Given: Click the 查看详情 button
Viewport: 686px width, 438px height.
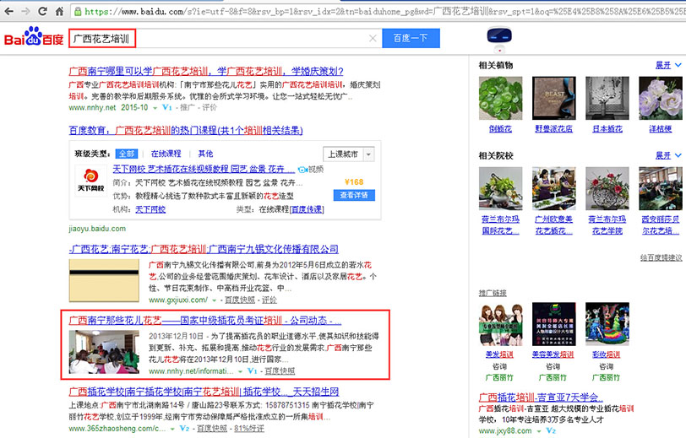Looking at the screenshot, I should point(354,195).
